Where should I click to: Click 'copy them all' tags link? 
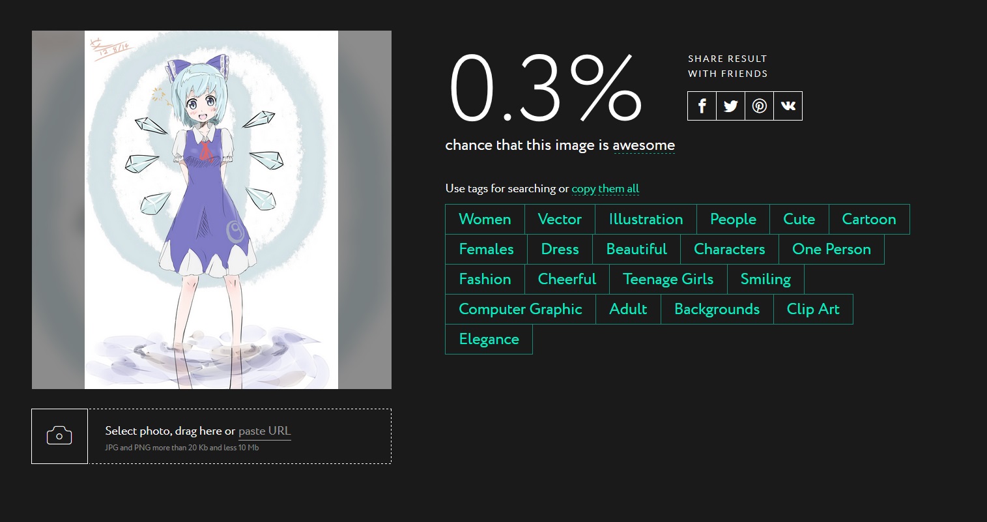pos(605,189)
